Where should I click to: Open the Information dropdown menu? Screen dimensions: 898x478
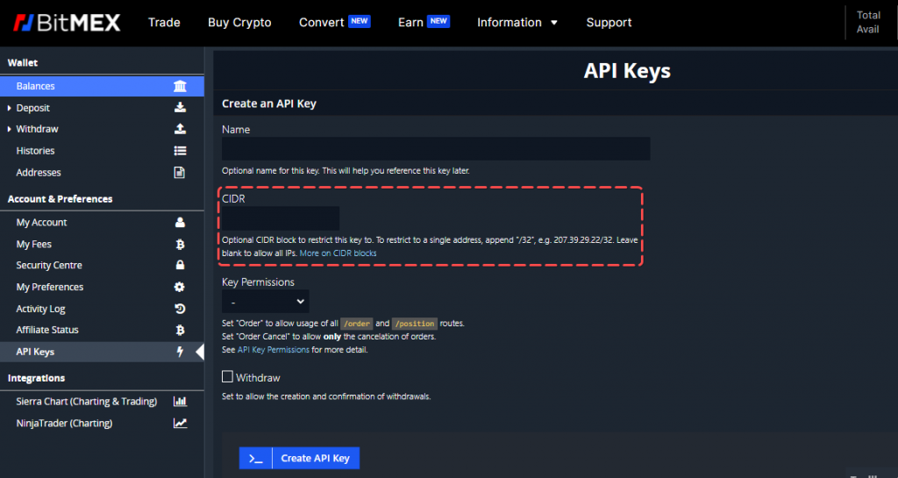point(517,22)
